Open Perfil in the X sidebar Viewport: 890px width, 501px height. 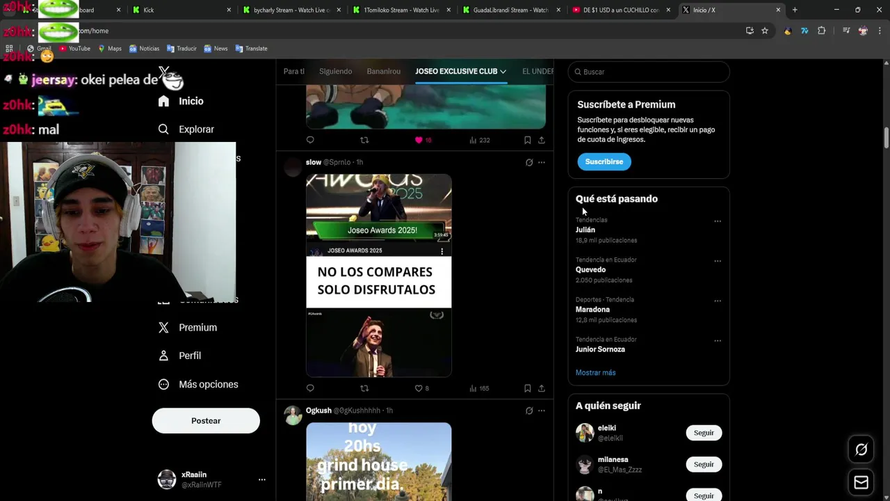[180, 356]
